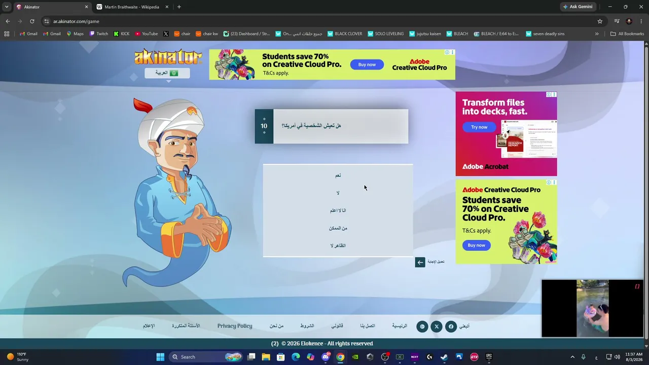Open the اتصل بنا footer link
The height and width of the screenshot is (365, 649).
pyautogui.click(x=368, y=326)
